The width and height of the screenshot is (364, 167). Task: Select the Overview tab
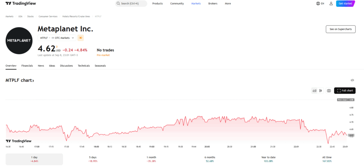point(11,66)
